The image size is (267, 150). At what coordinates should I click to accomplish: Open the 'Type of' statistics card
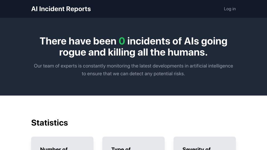click(x=133, y=143)
